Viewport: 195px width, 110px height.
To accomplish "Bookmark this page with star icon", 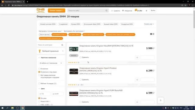I will click(x=186, y=5).
